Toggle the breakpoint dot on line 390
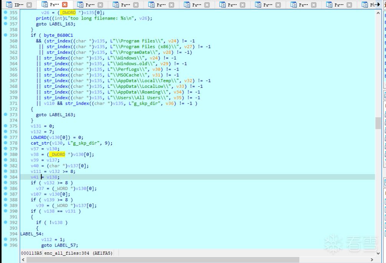 point(5,211)
